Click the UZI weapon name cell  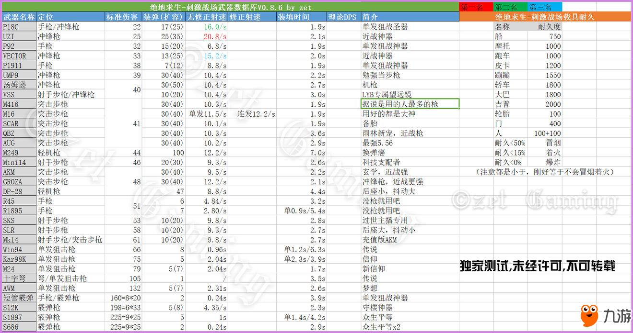coord(19,36)
